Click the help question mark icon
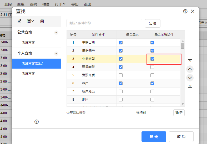 [x=185, y=11]
